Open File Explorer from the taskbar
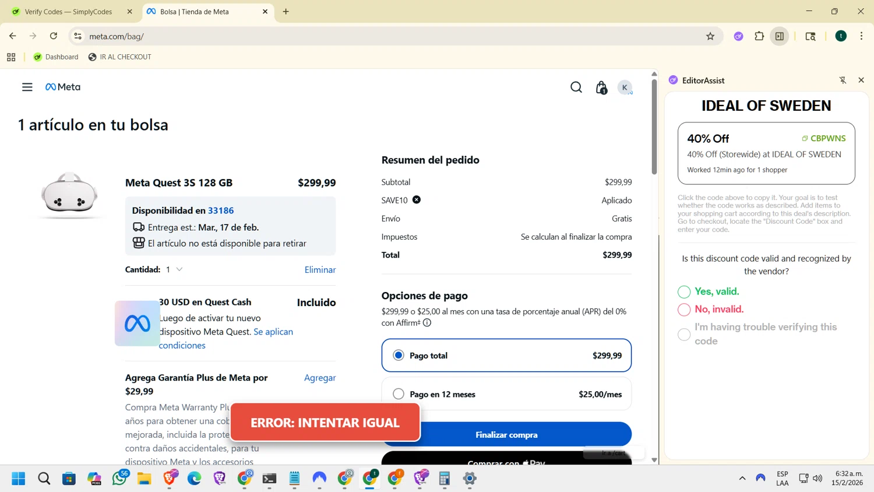Viewport: 874px width, 492px height. point(144,479)
